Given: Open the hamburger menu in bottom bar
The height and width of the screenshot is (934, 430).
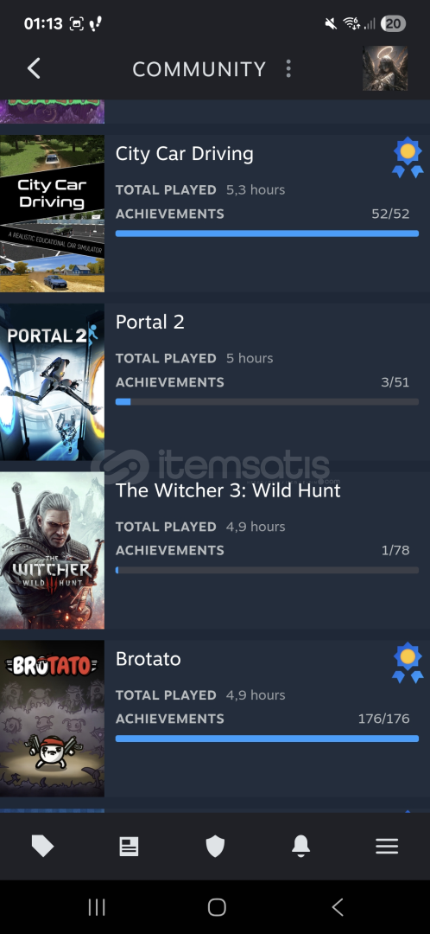Looking at the screenshot, I should tap(387, 846).
